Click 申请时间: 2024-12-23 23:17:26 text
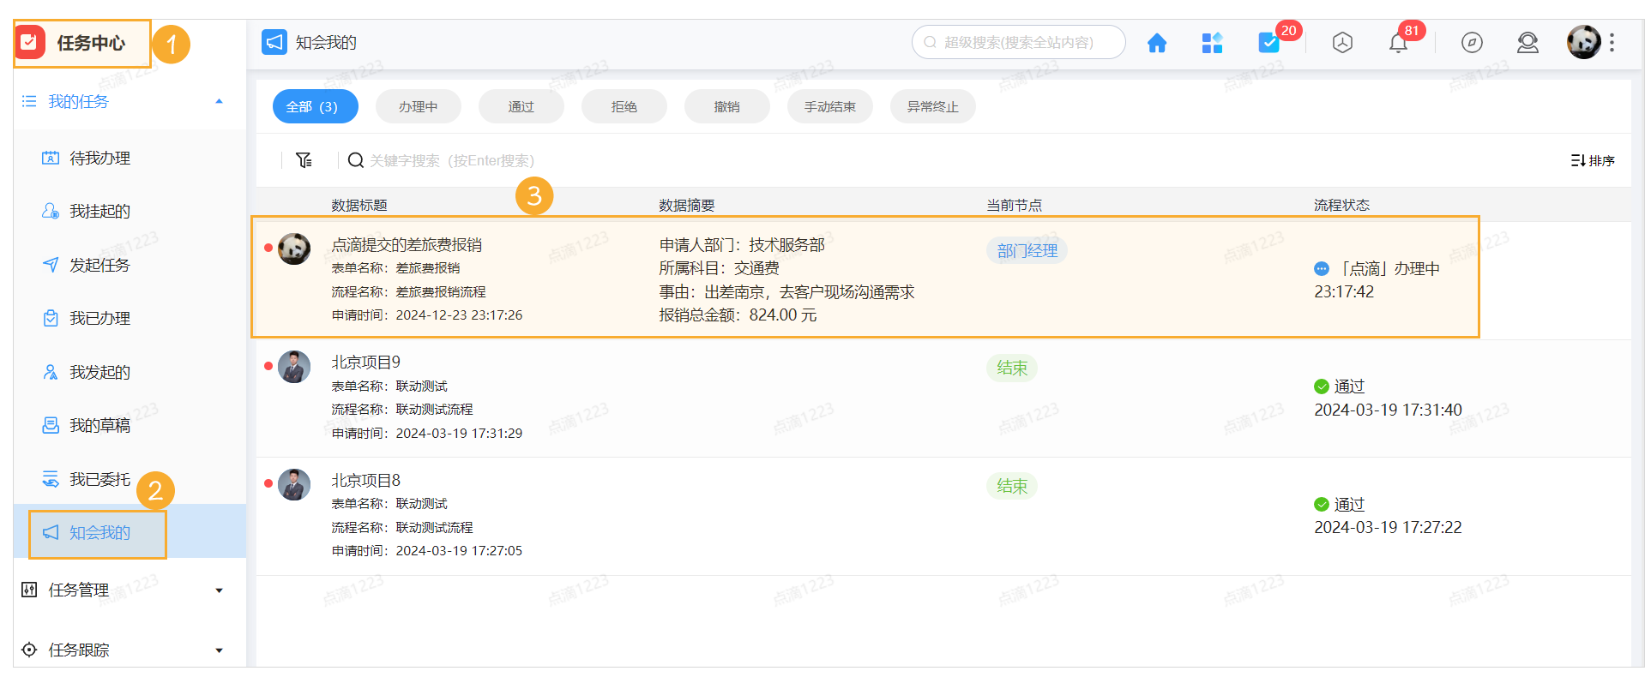 427,315
